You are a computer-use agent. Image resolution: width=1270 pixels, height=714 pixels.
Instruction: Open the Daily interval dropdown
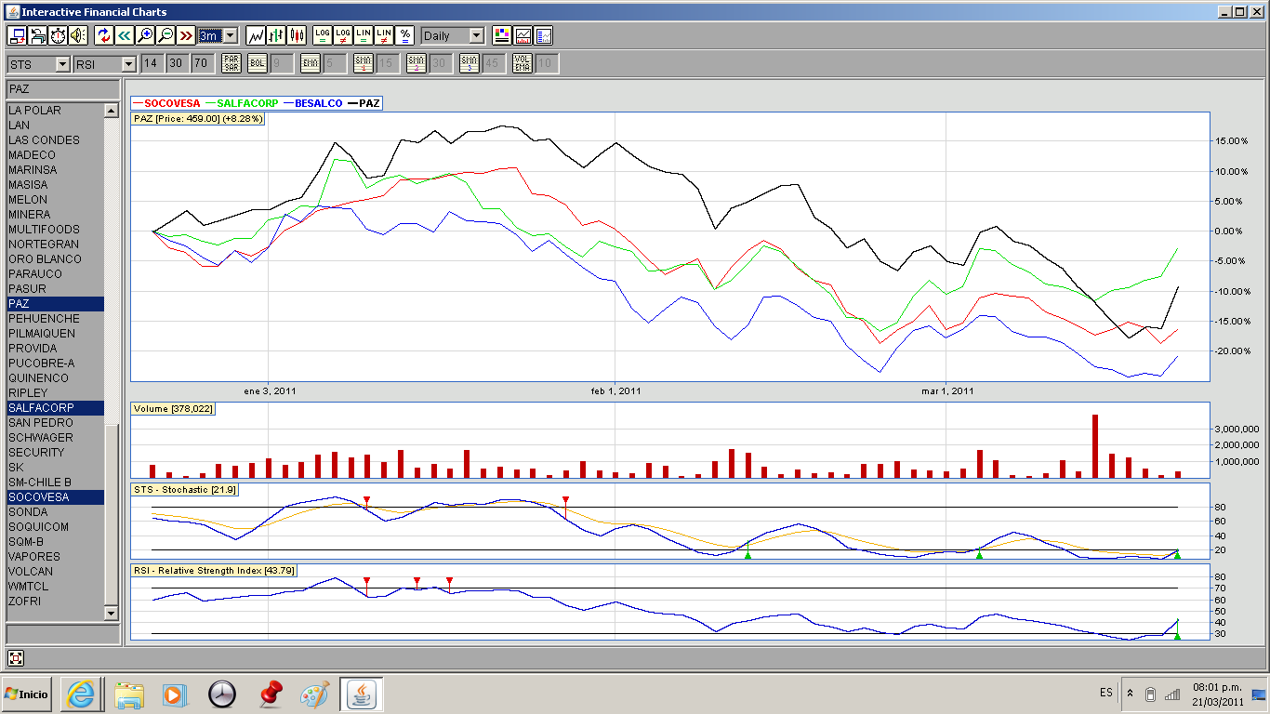tap(476, 35)
